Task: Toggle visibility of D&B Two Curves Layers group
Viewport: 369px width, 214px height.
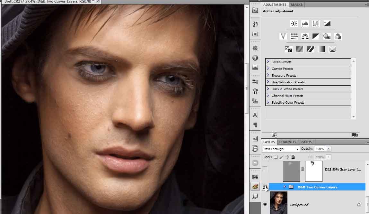Action: [x=265, y=187]
